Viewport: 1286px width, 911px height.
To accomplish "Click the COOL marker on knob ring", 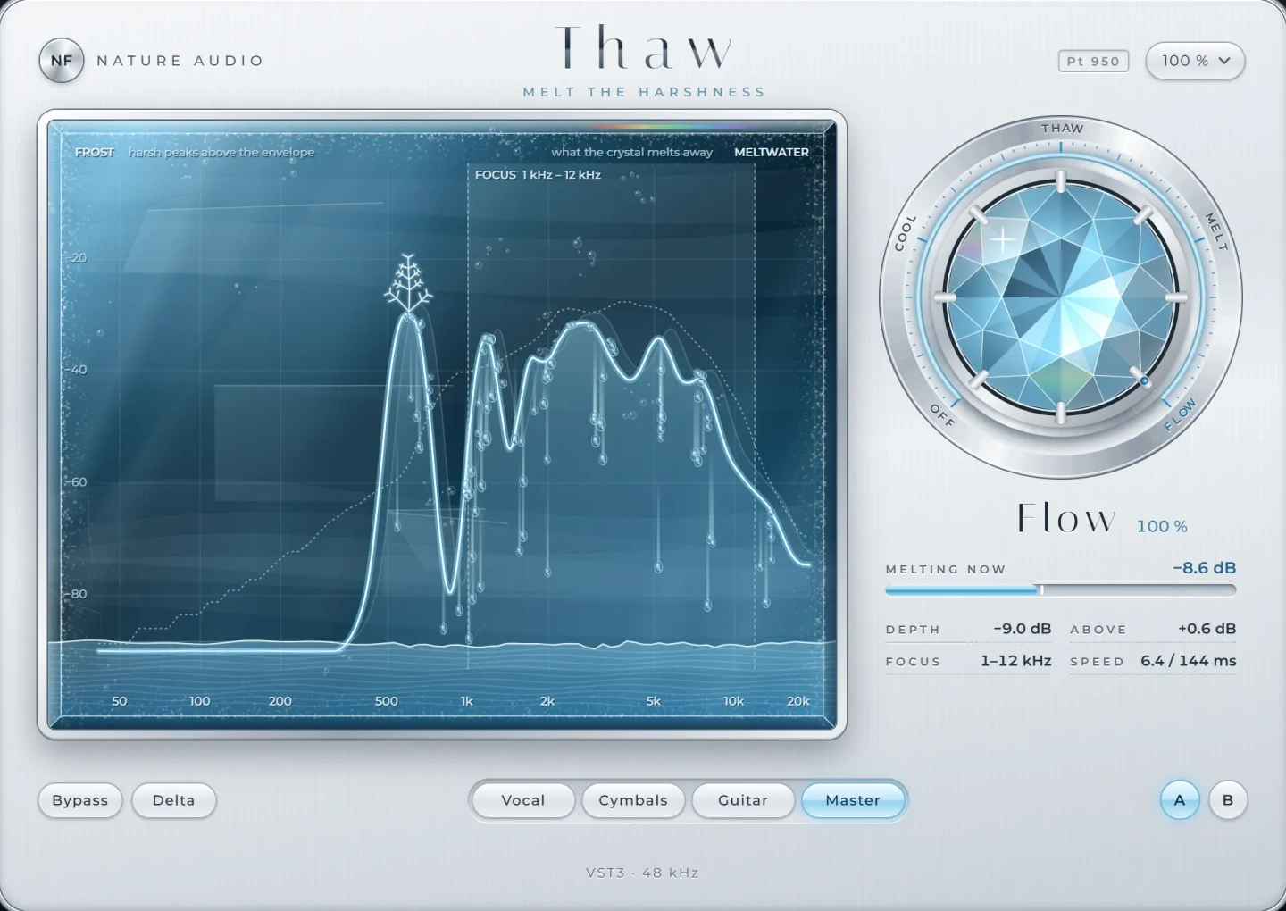I will click(x=906, y=233).
